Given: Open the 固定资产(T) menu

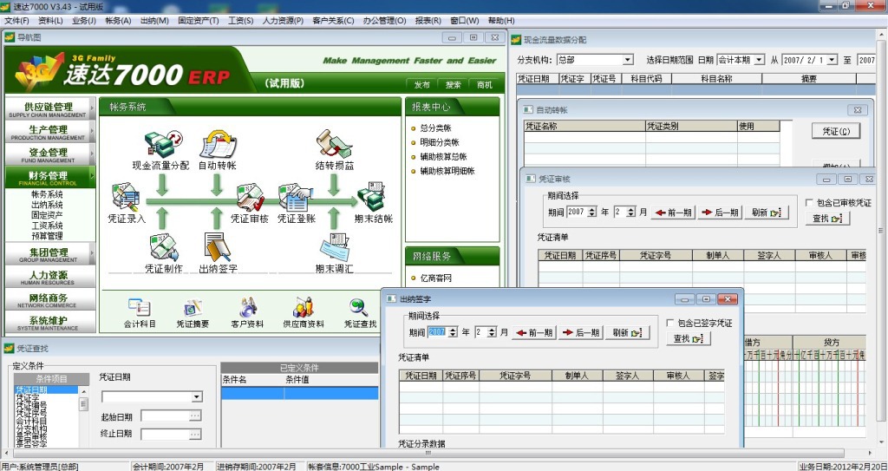Looking at the screenshot, I should coord(199,21).
